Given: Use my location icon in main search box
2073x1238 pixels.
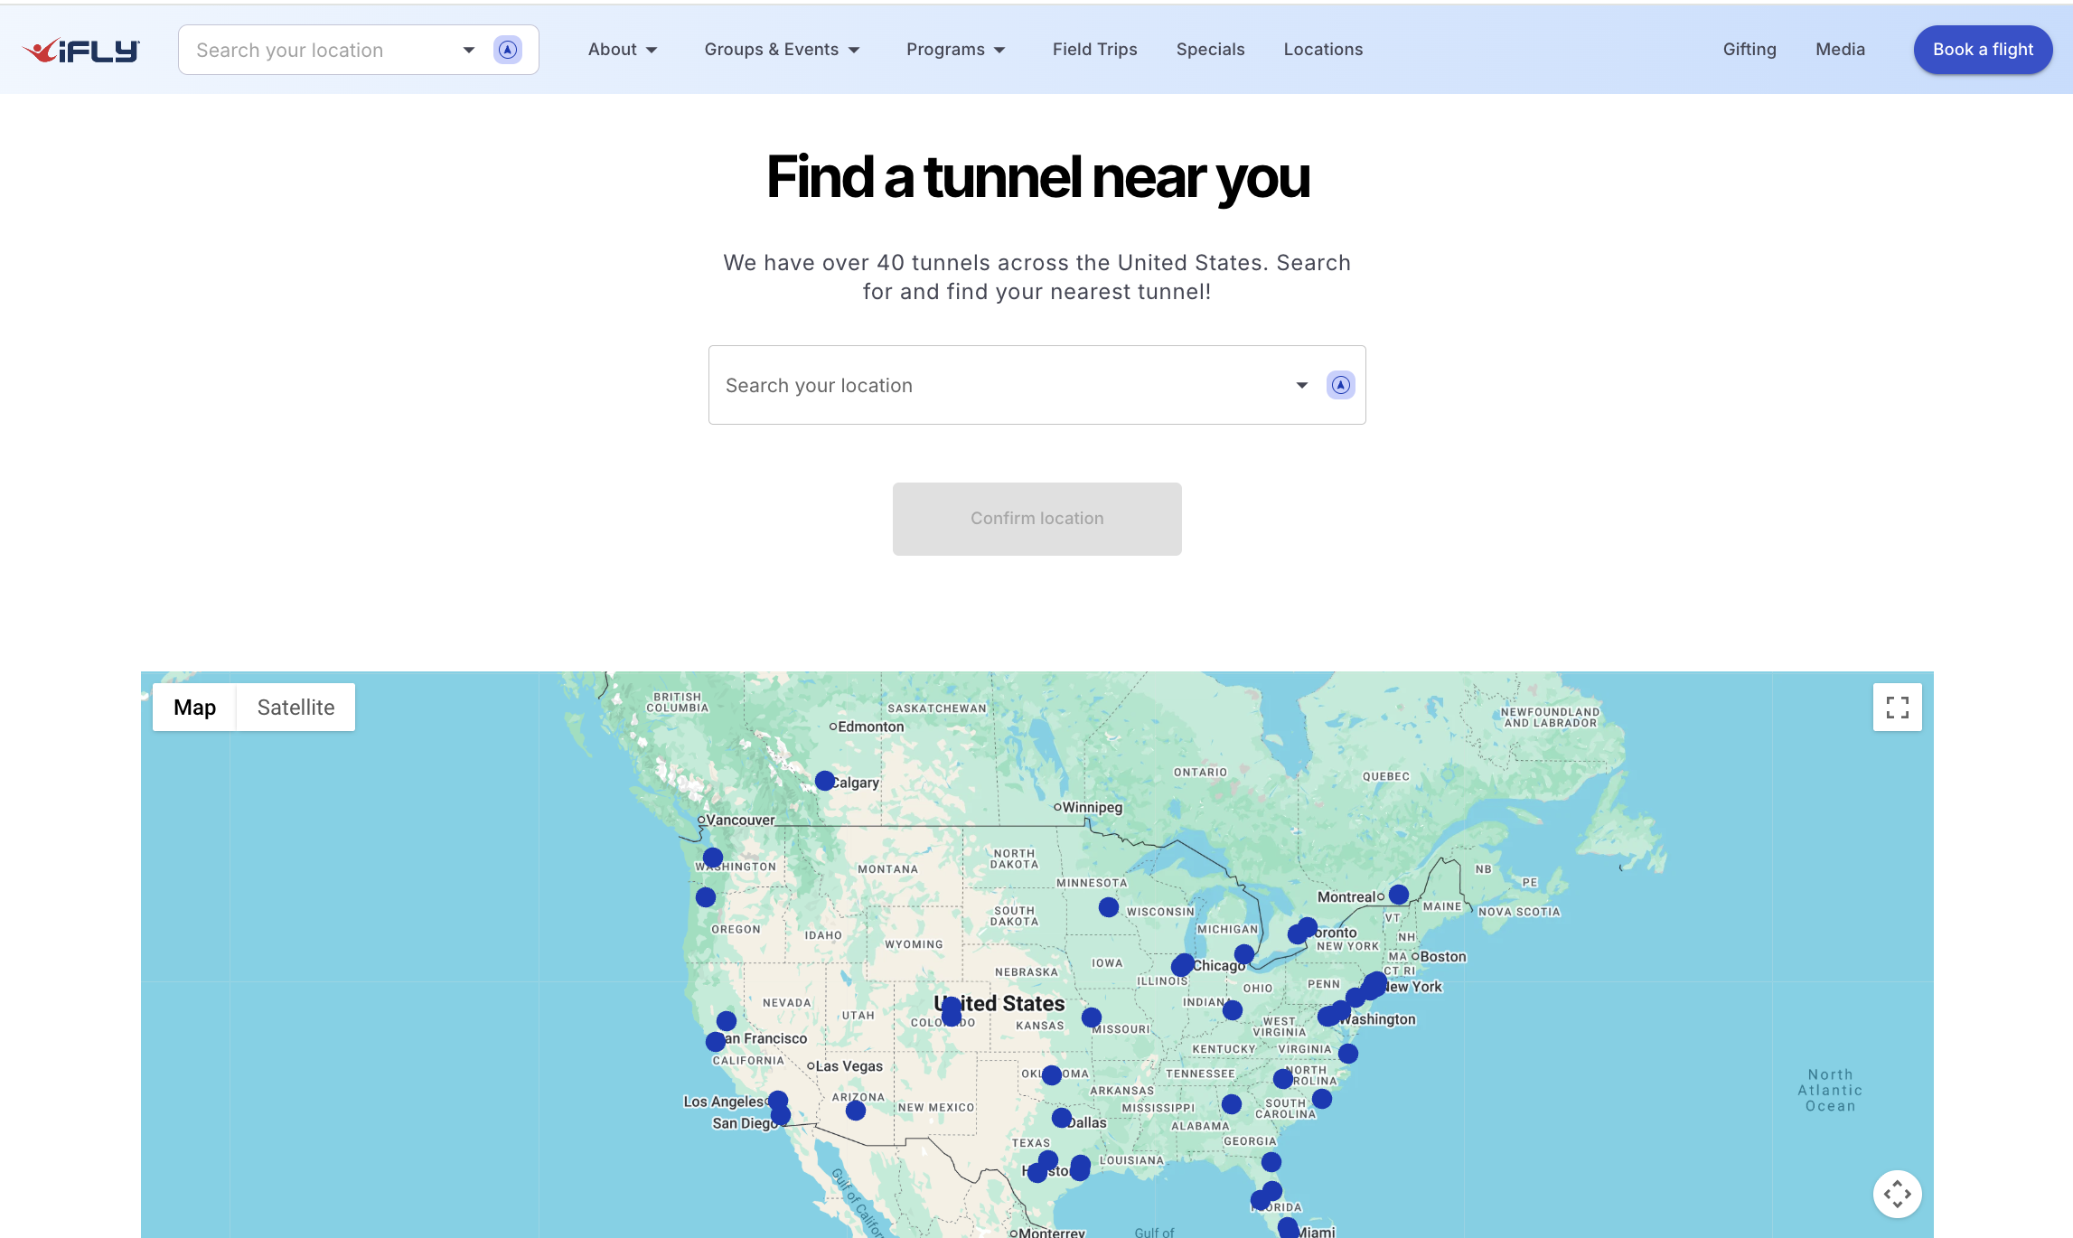Looking at the screenshot, I should (x=1340, y=385).
